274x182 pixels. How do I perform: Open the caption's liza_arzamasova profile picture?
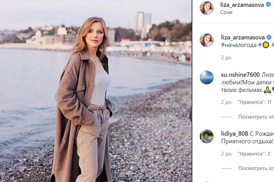point(206,40)
